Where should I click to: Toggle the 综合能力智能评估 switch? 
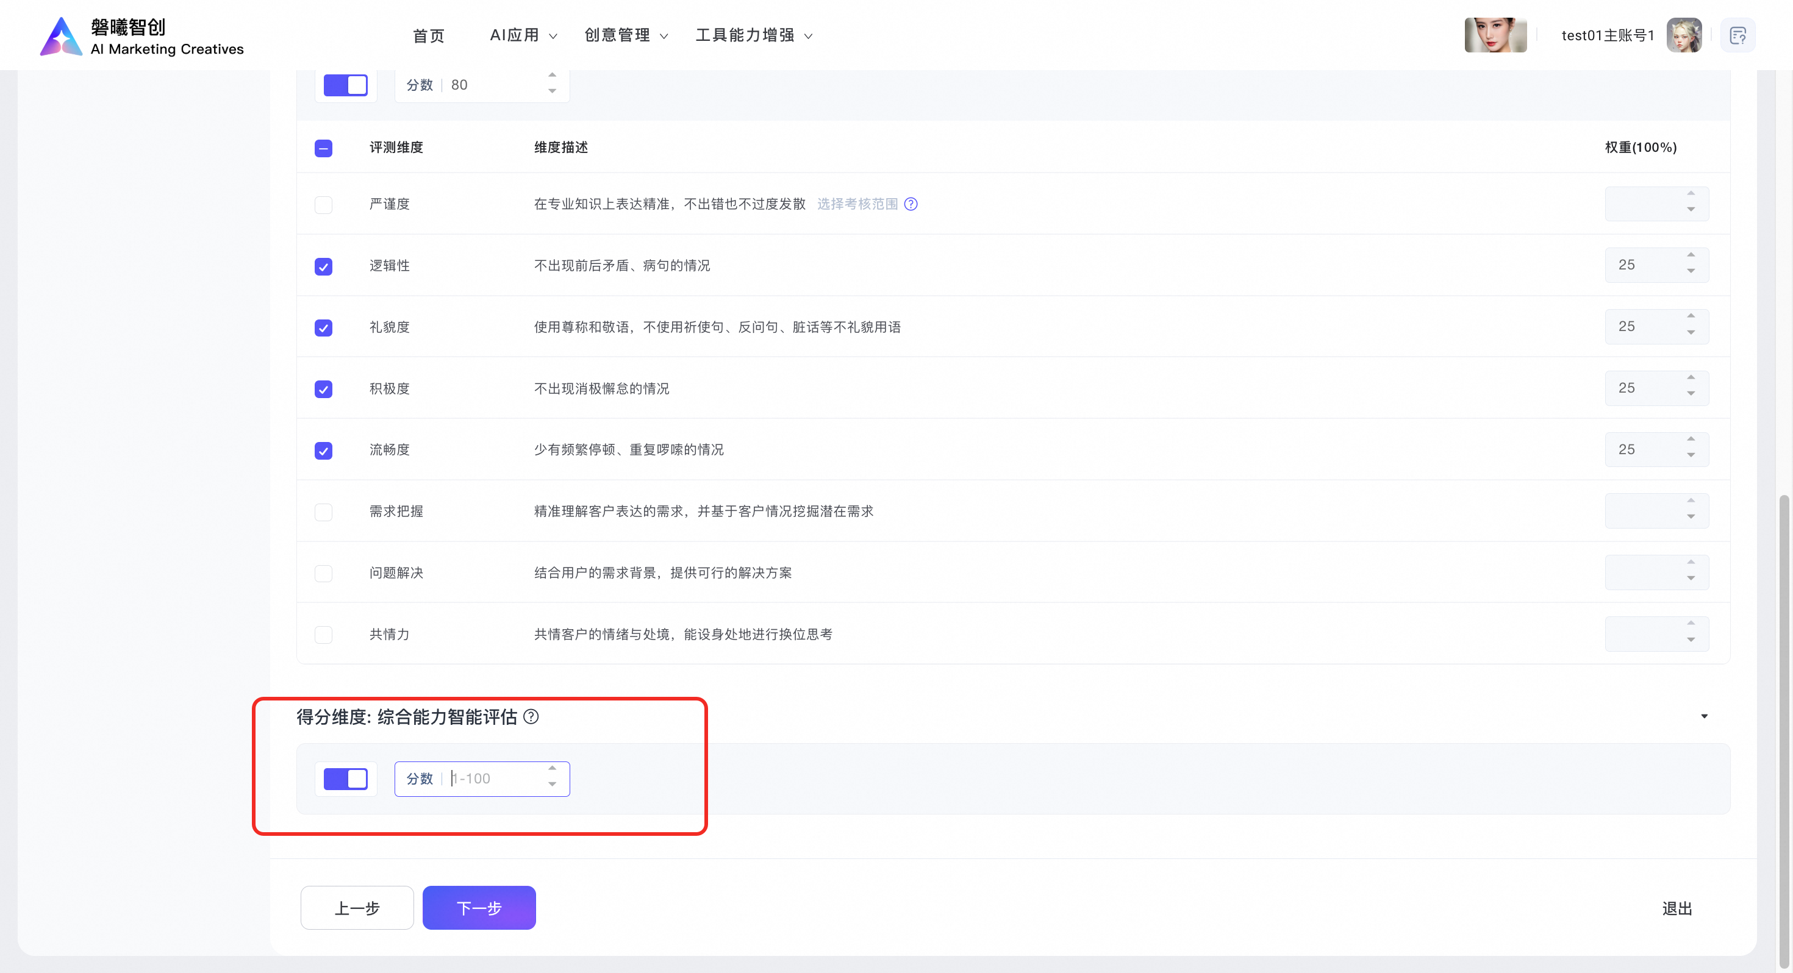(345, 779)
